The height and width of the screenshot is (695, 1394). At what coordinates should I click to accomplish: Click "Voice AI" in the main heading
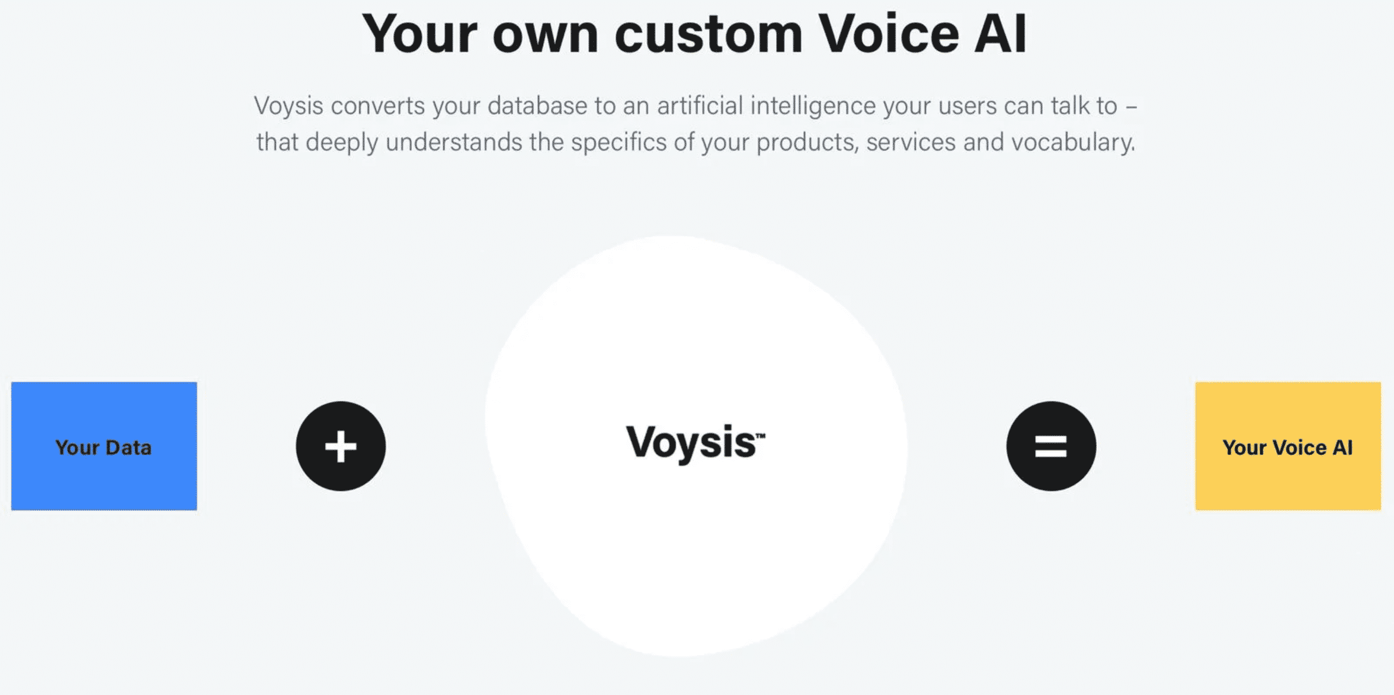point(923,34)
